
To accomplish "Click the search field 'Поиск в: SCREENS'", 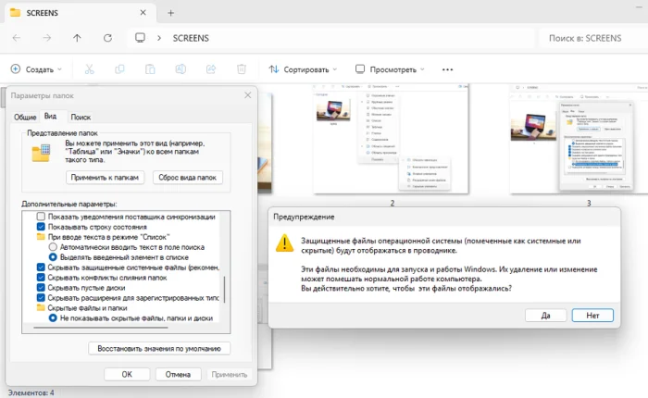I will pyautogui.click(x=585, y=38).
